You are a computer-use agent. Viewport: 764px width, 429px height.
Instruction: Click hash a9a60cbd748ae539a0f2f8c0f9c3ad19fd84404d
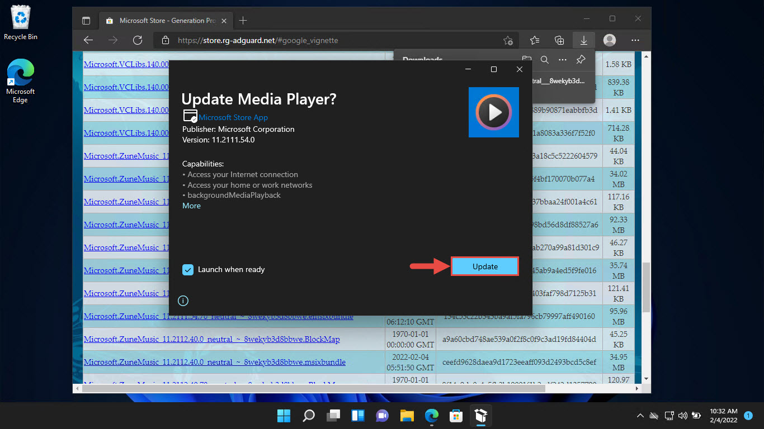tap(518, 339)
